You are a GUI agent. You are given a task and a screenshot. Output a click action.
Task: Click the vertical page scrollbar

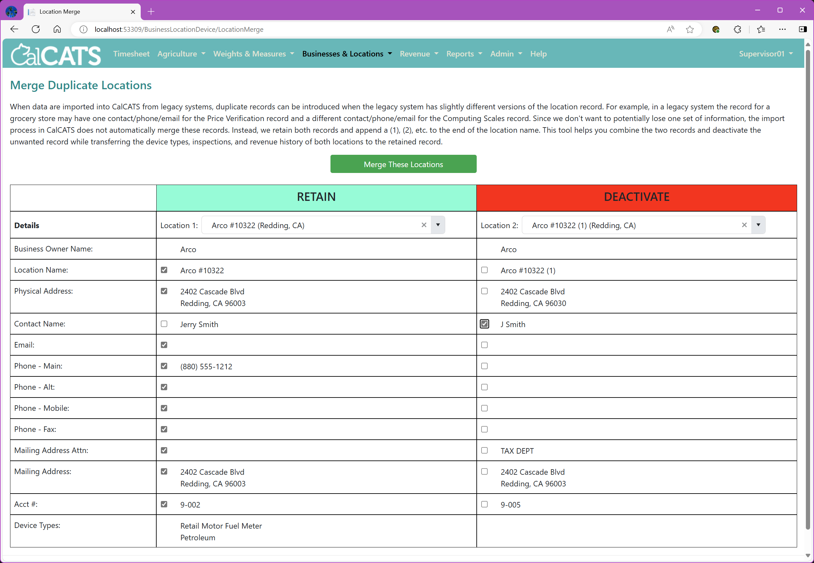coord(808,289)
